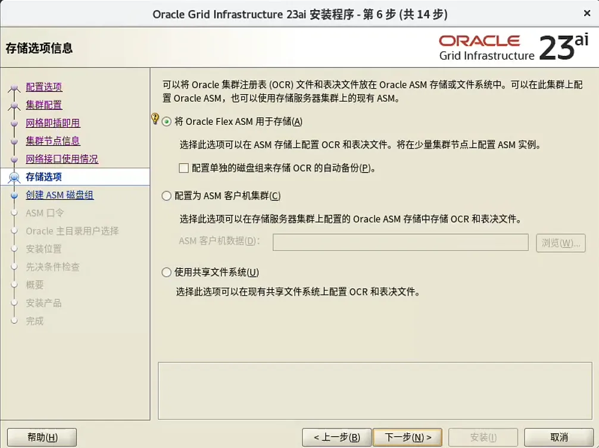Click the dot icon beside 集群节点信息
This screenshot has width=599, height=448.
click(14, 141)
